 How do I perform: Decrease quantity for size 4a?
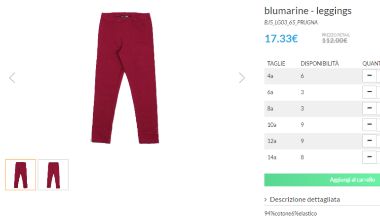click(369, 75)
